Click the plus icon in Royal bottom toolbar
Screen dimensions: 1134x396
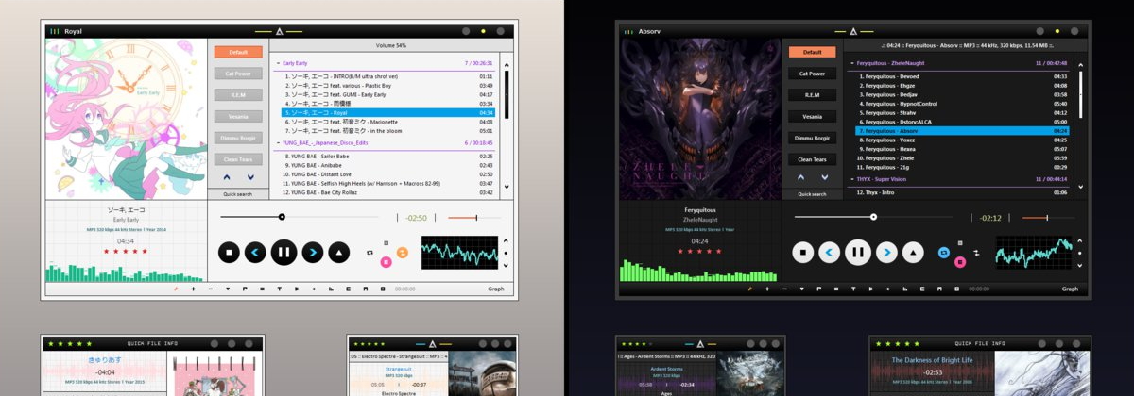(x=193, y=289)
